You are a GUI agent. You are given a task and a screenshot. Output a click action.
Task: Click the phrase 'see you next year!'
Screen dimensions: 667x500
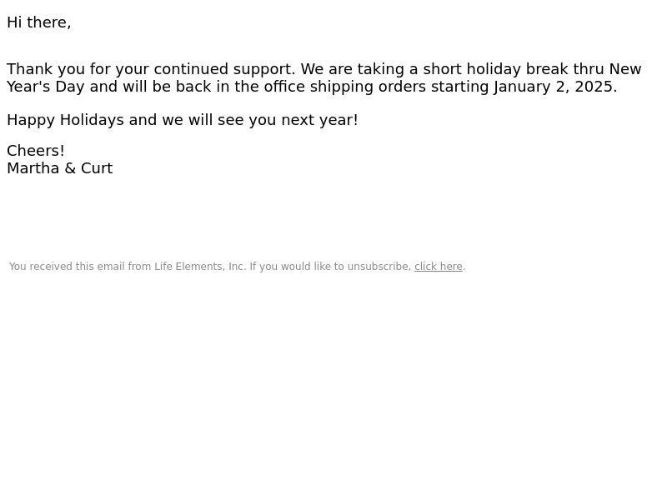pyautogui.click(x=288, y=120)
